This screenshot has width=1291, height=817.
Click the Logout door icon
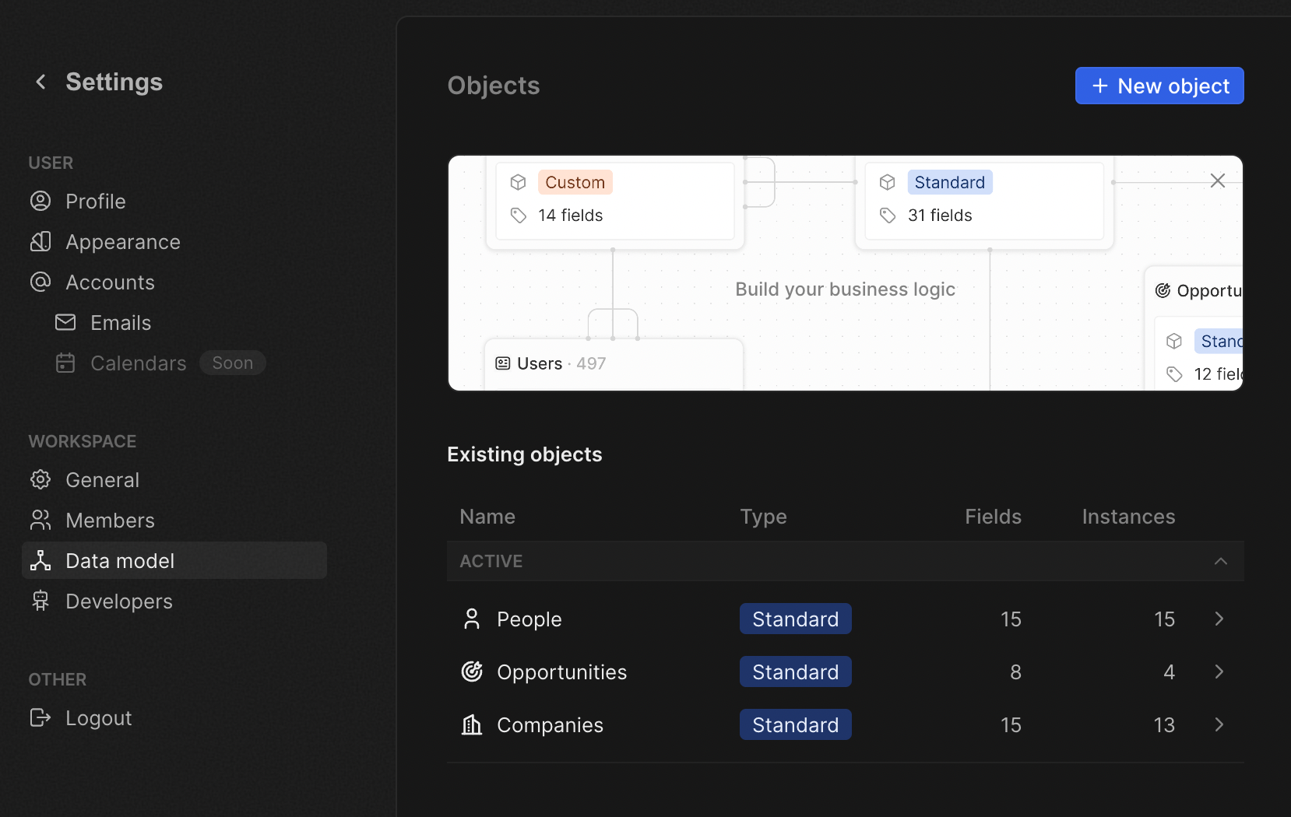[x=40, y=718]
